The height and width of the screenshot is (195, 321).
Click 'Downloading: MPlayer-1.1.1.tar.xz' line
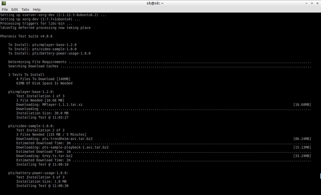(49, 105)
